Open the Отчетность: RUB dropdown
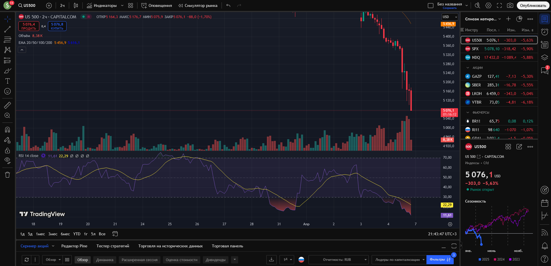 click(x=339, y=260)
